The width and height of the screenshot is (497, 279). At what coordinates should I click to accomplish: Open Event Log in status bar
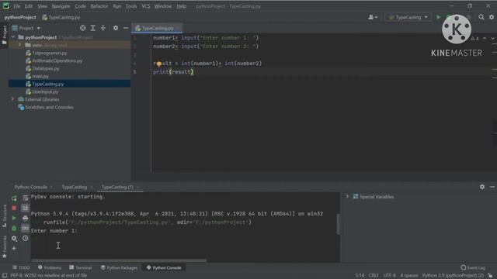point(473,267)
